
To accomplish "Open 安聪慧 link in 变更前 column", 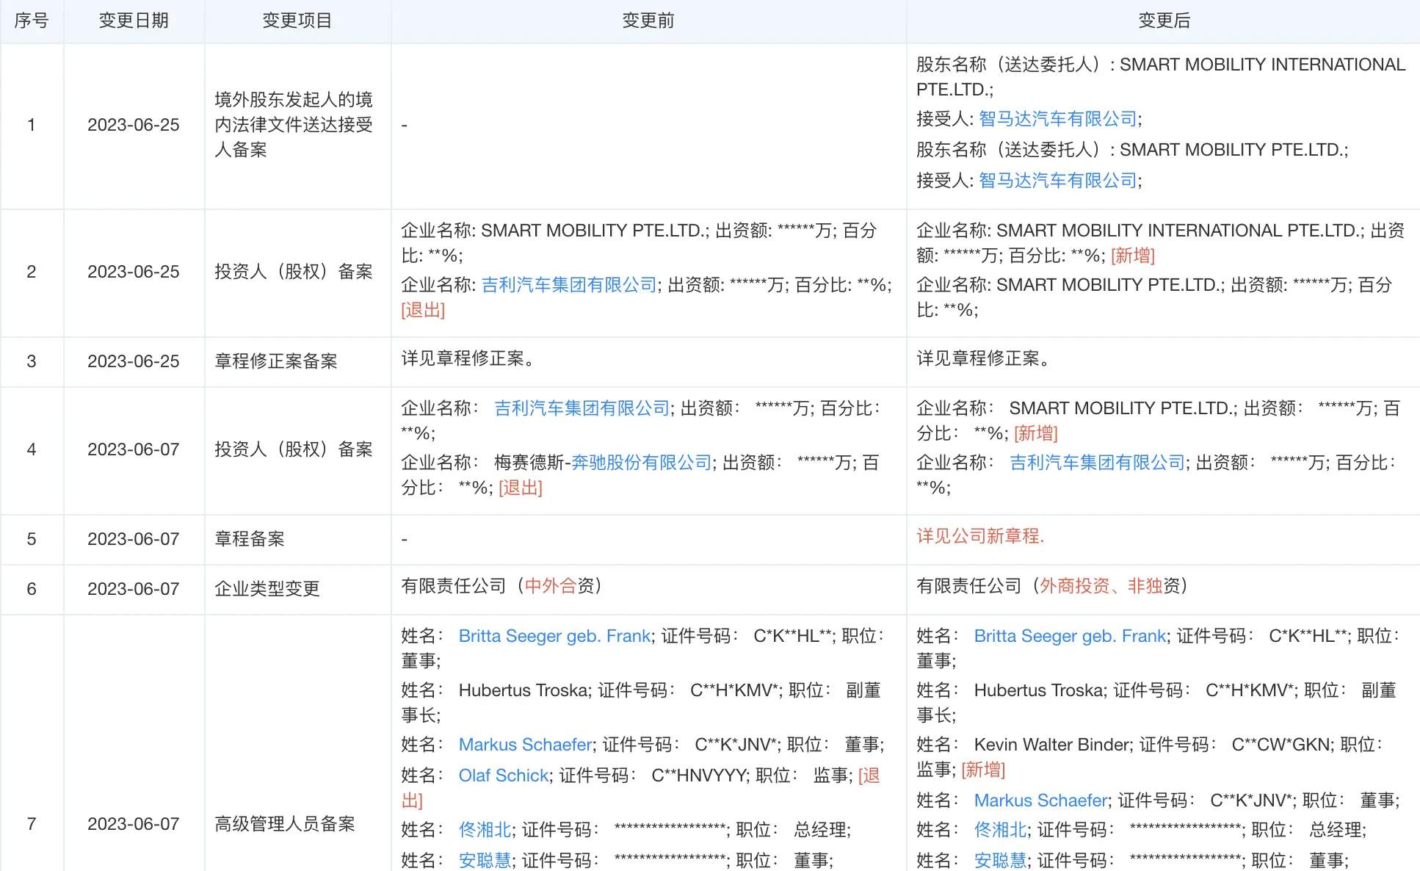I will click(x=485, y=860).
